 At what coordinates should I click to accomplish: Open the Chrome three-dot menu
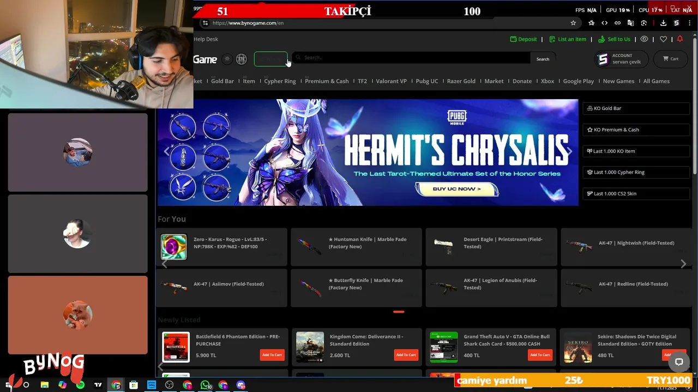pyautogui.click(x=690, y=23)
